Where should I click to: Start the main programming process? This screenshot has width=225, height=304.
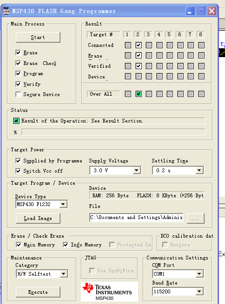tap(38, 37)
